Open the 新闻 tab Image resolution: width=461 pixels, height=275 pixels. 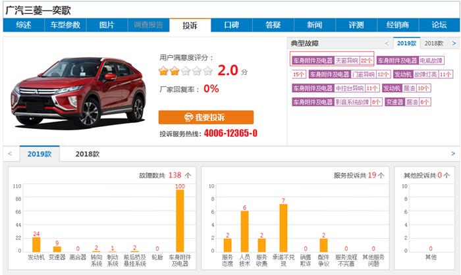[x=315, y=25]
